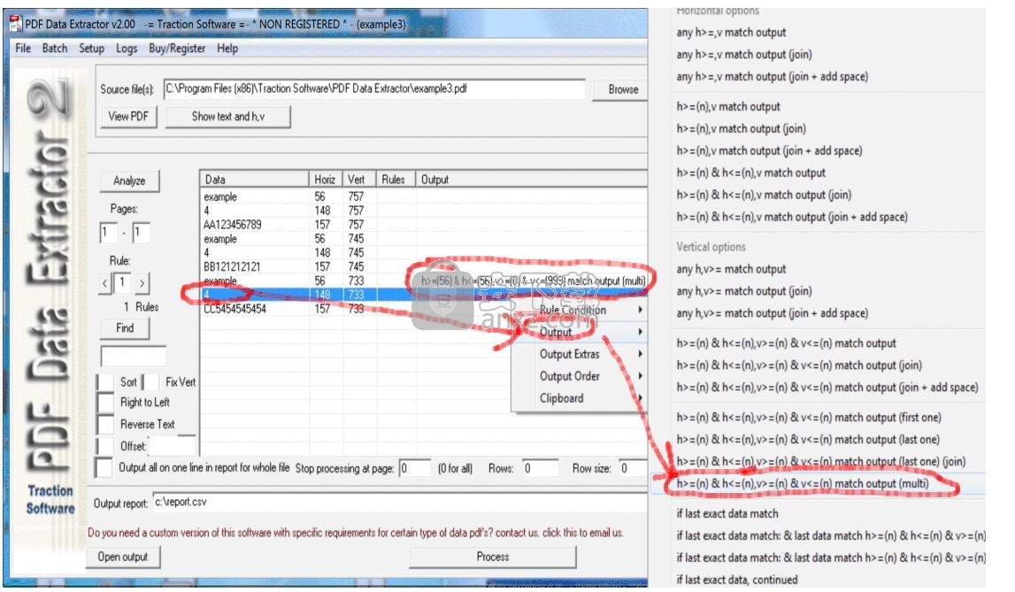1015x592 pixels.
Task: Enable Reverse Text checkbox
Action: point(105,425)
